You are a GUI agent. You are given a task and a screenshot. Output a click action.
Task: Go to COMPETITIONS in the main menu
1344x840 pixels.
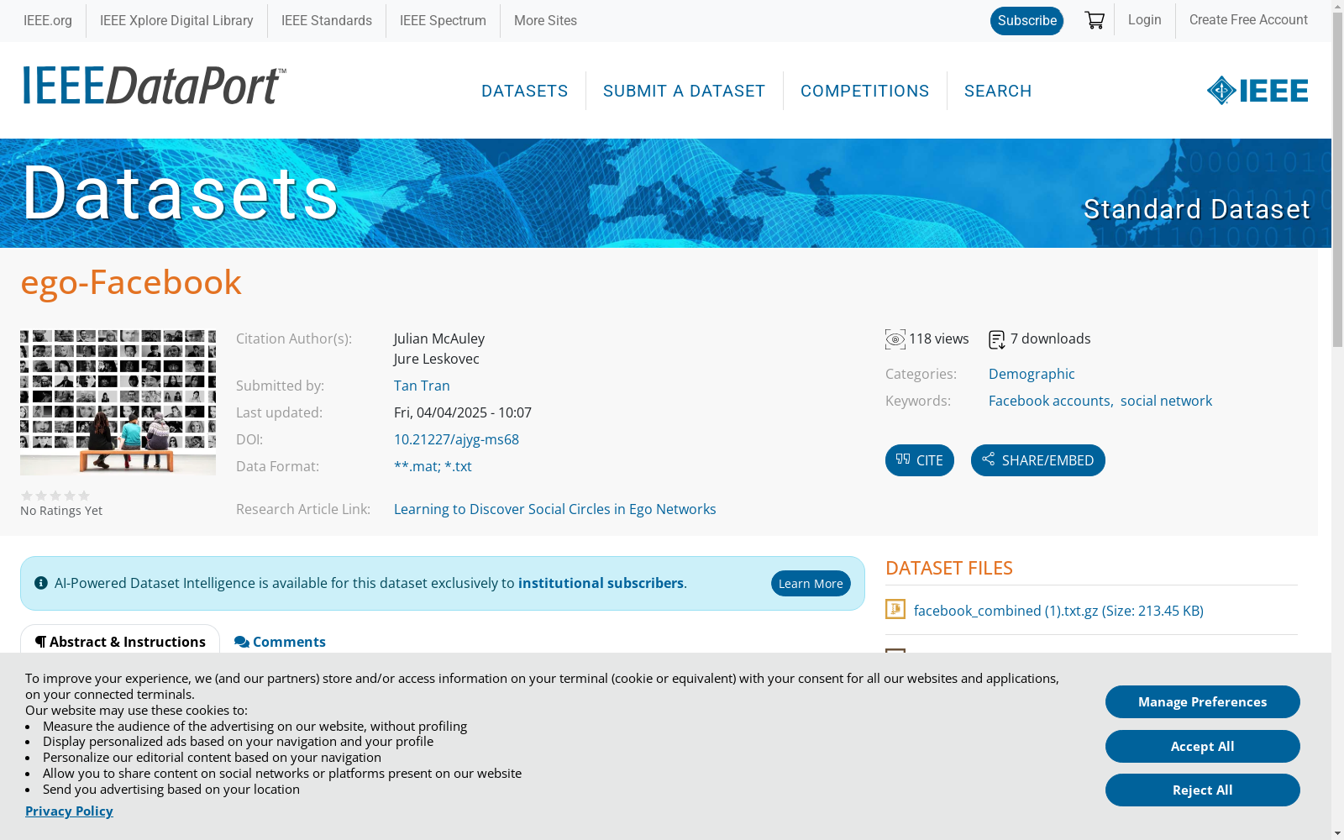865,91
